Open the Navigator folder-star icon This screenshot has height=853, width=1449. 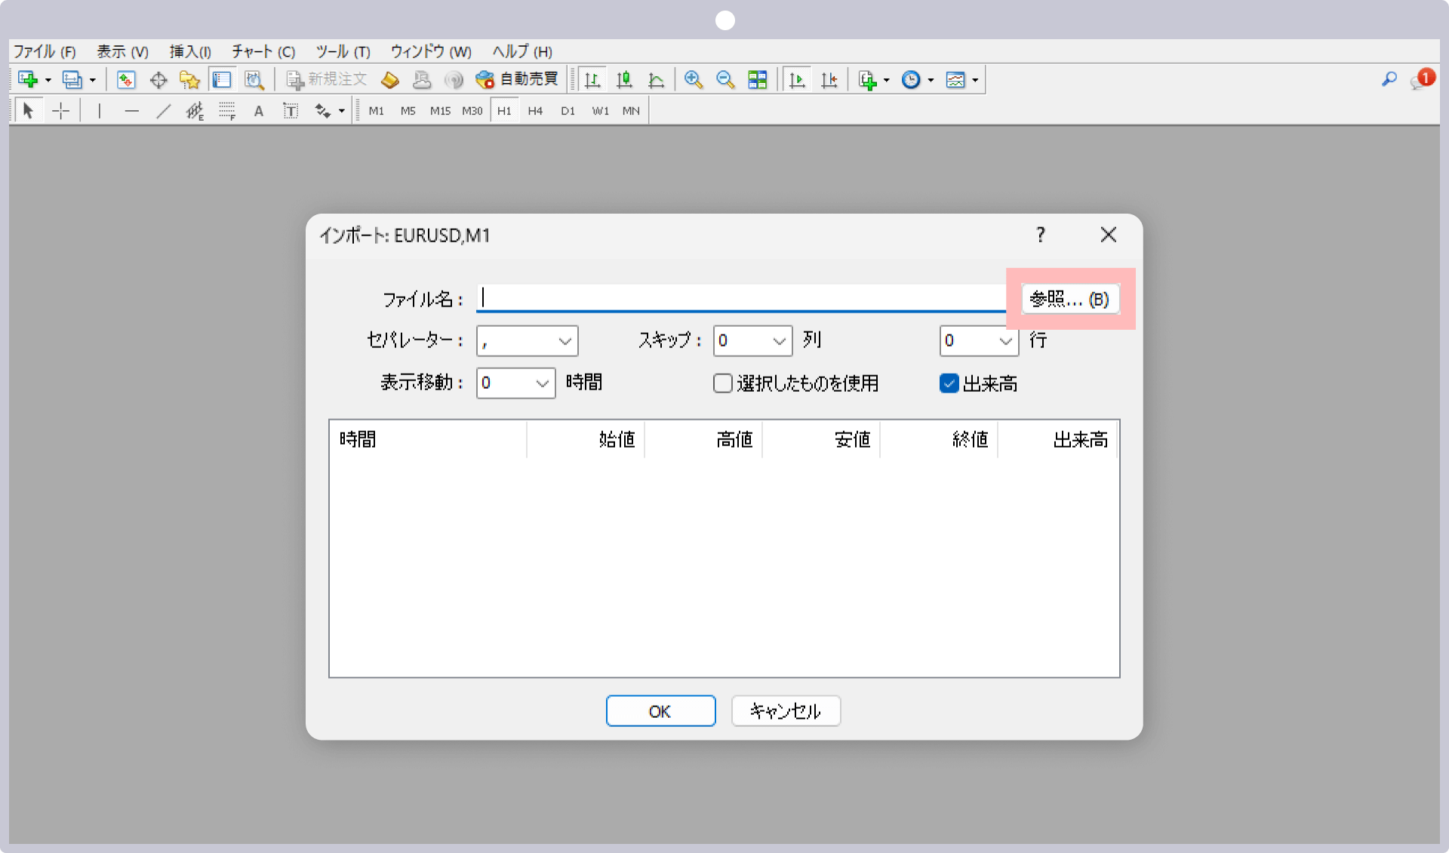[189, 79]
